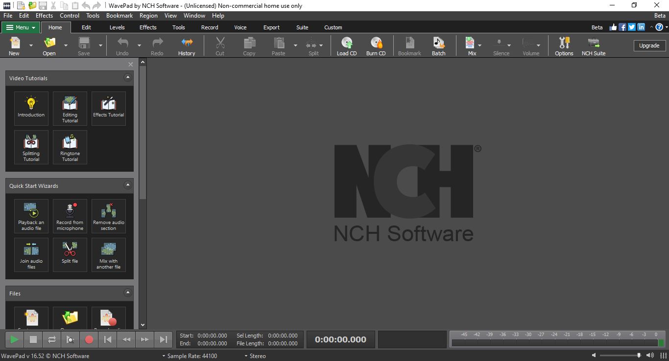This screenshot has width=669, height=361.
Task: Click the Twitter share icon
Action: (632, 27)
